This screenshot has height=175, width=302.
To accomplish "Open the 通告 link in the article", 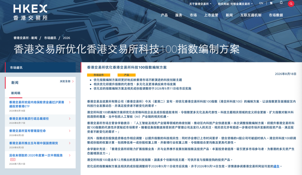I will coord(276,166).
